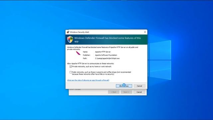Click the Windows Defender shield icon
The image size is (213, 120).
coord(70,39)
